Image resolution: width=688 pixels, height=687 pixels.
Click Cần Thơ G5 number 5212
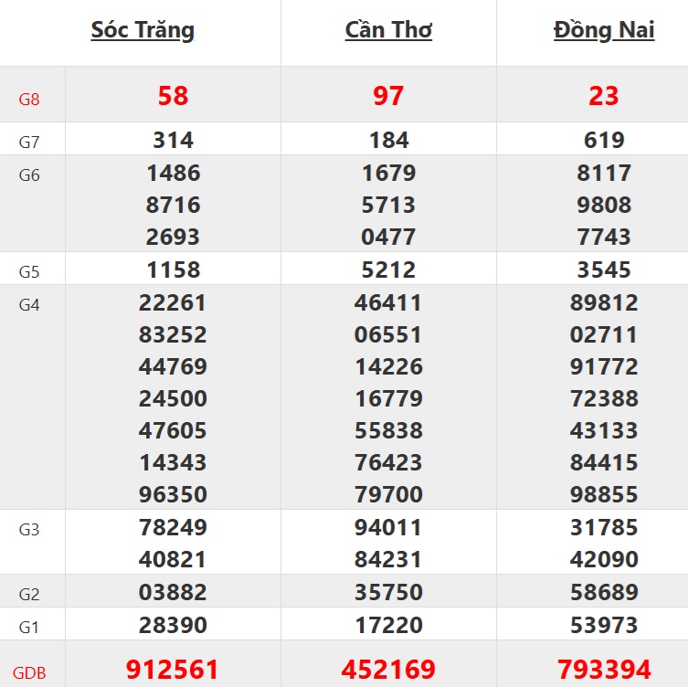coord(388,270)
